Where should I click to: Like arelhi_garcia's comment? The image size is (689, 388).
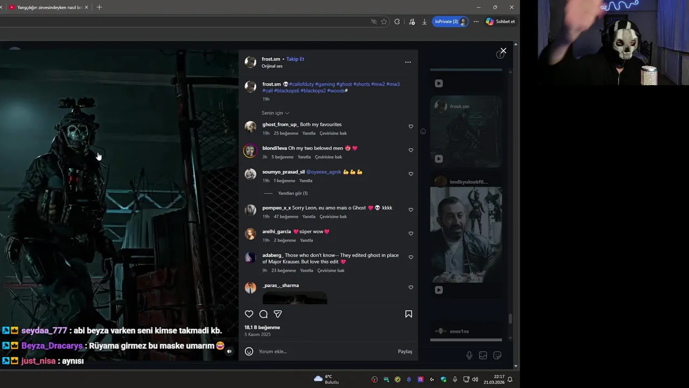point(411,233)
